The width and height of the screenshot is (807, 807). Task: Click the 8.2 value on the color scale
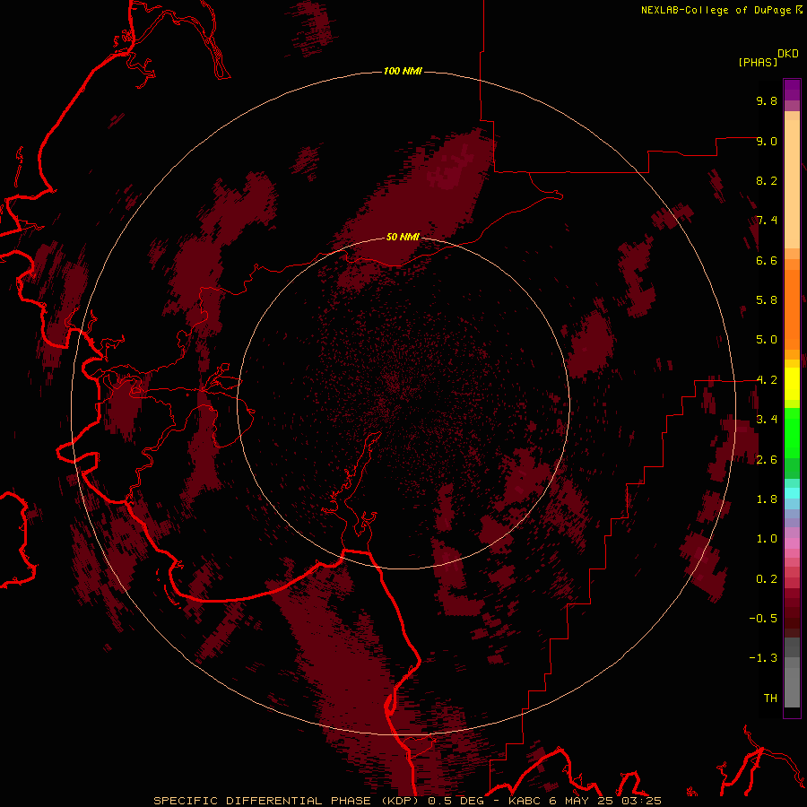click(767, 180)
